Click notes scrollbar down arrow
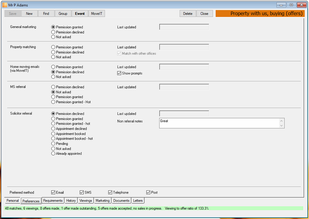309x219 pixels. [x=282, y=125]
